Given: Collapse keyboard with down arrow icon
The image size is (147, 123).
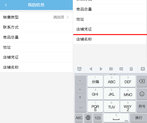Looking at the screenshot, I should tap(143, 69).
